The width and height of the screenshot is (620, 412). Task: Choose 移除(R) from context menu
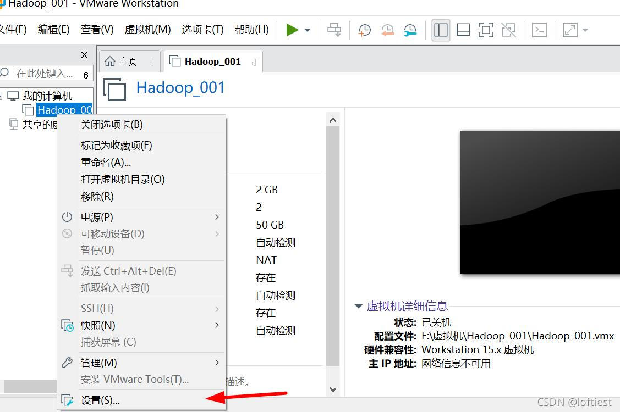coord(141,196)
